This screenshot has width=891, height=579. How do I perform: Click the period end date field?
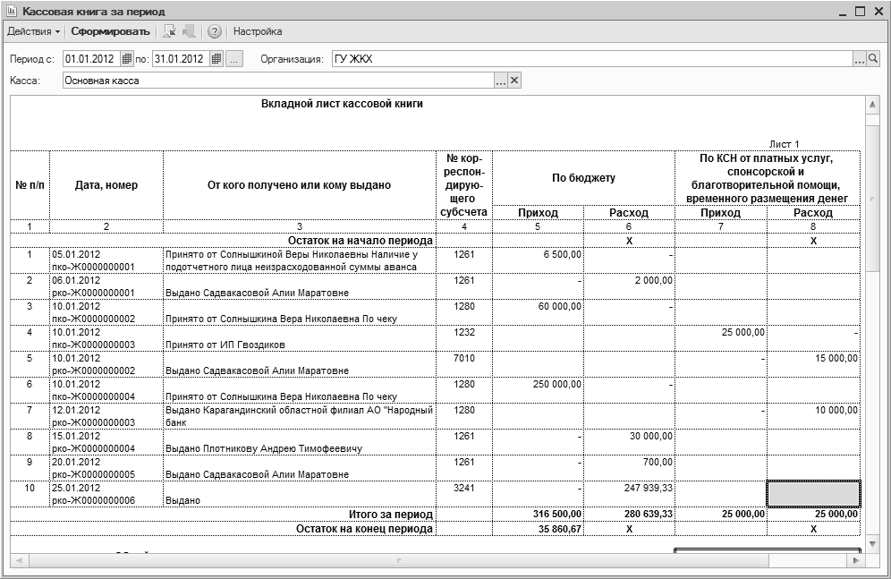point(181,59)
